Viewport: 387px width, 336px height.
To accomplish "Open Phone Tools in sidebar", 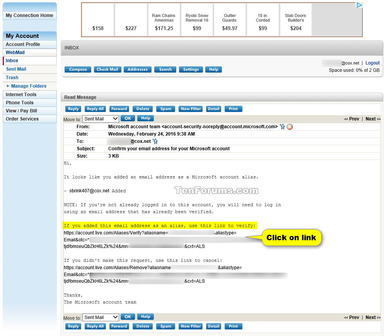I will [30, 103].
